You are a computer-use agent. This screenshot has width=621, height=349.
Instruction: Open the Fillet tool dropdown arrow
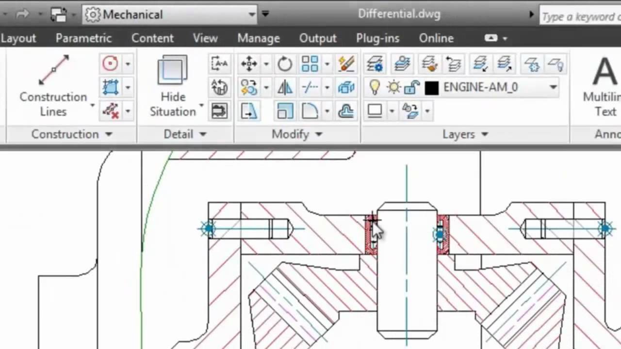pyautogui.click(x=327, y=111)
